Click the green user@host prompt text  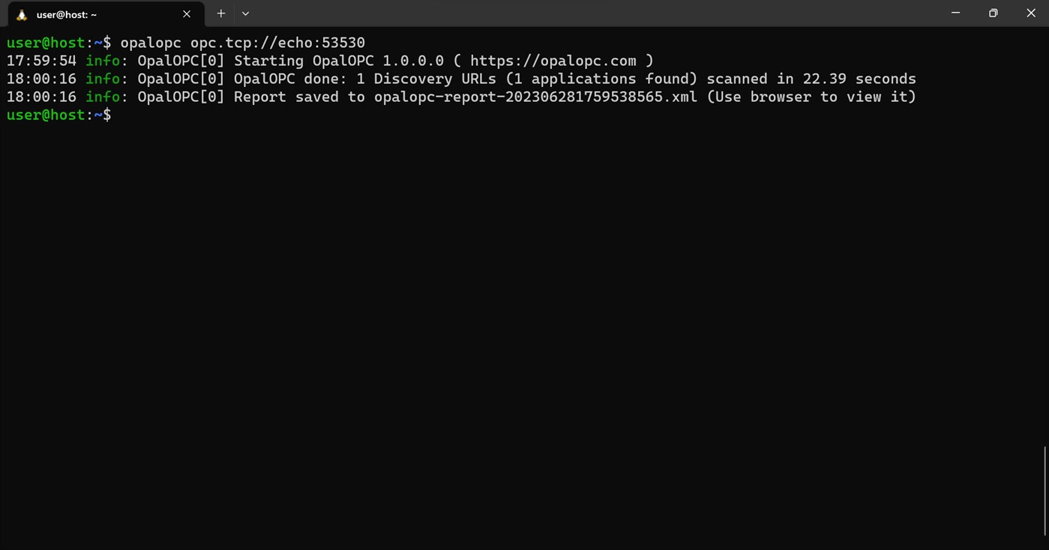pyautogui.click(x=45, y=43)
